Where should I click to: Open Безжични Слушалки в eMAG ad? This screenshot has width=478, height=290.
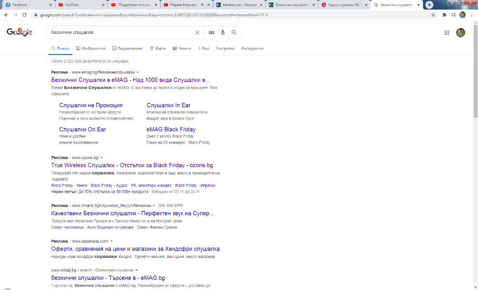[130, 80]
